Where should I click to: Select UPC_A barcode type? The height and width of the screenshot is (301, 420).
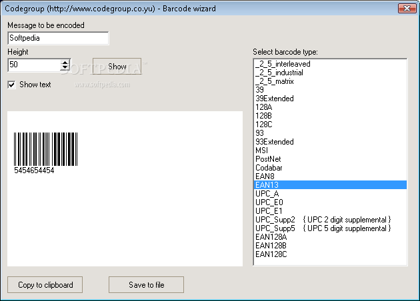point(330,193)
